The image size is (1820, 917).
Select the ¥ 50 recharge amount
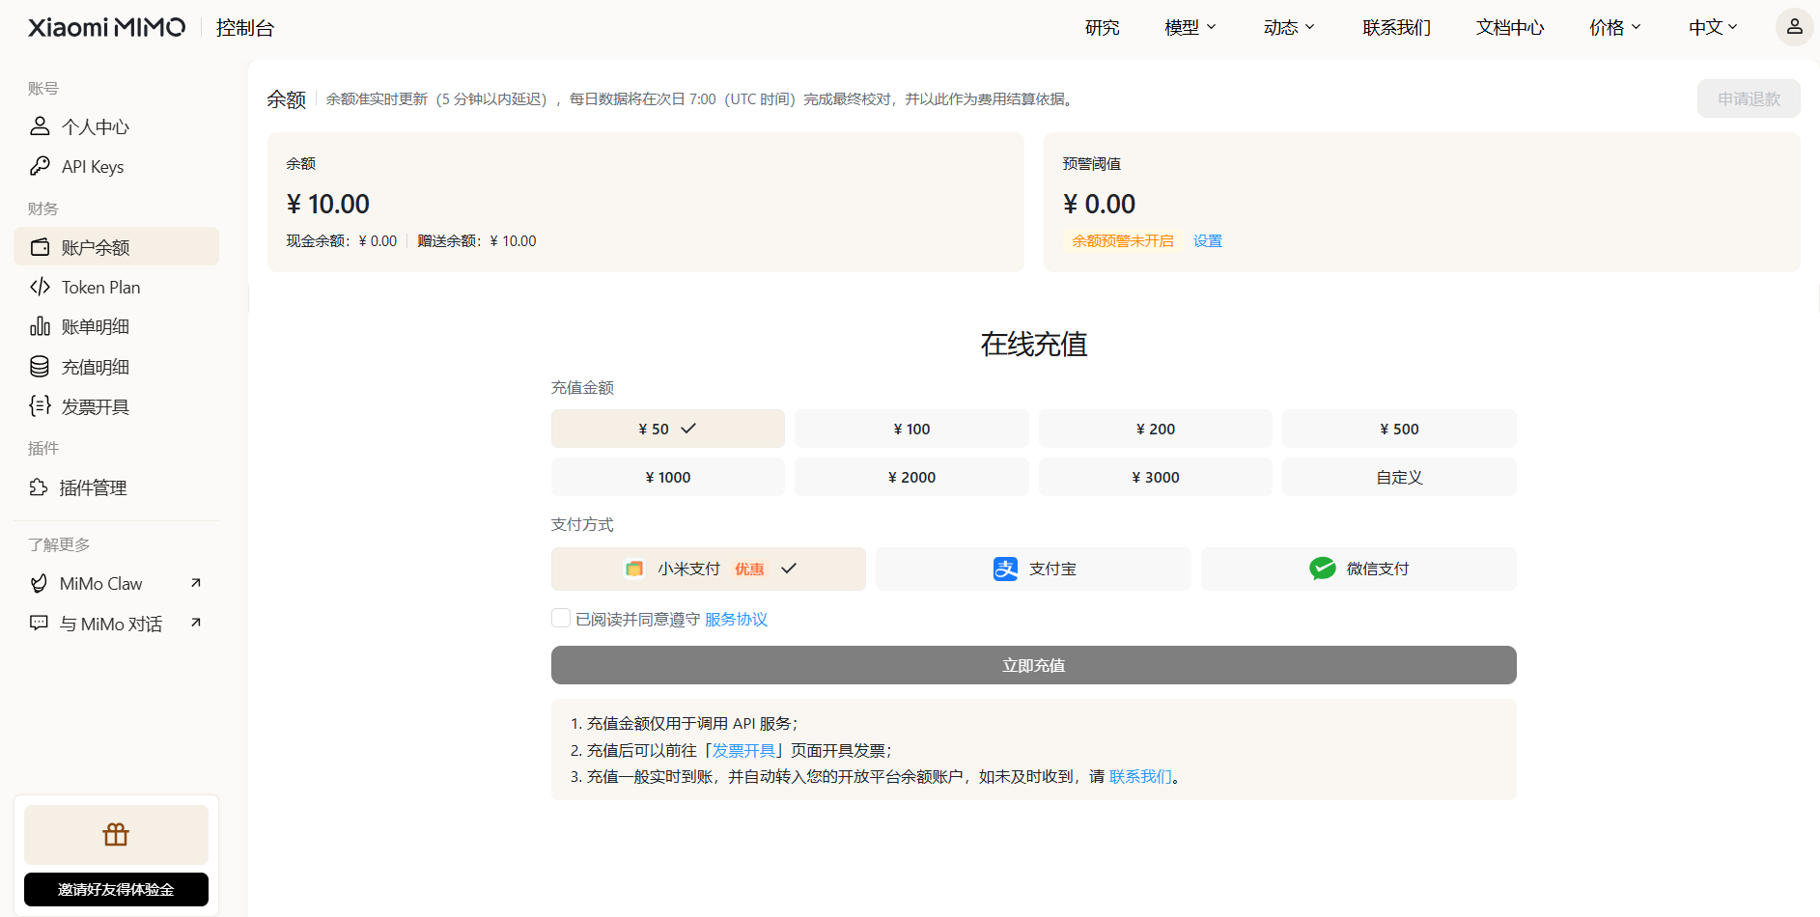pyautogui.click(x=668, y=429)
